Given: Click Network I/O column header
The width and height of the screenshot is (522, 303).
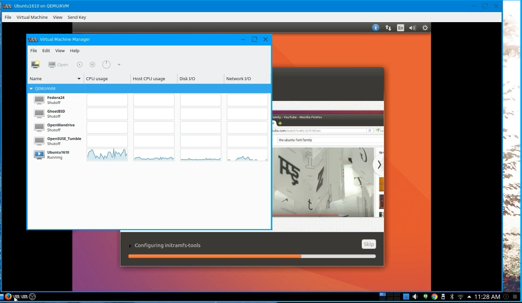Looking at the screenshot, I should 247,78.
